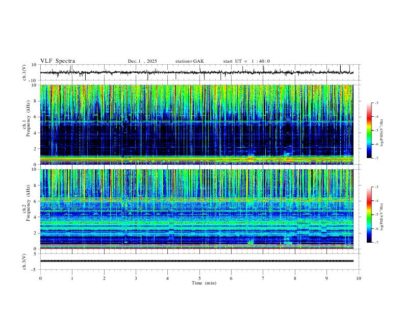This screenshot has height=312, width=404.
Task: Click the "-3" tick on ch.1 colorbar
Action: (376, 102)
